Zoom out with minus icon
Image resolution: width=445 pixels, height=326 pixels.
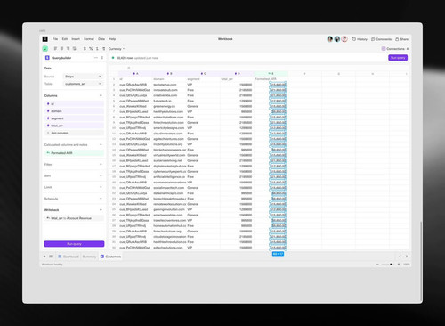[377, 264]
